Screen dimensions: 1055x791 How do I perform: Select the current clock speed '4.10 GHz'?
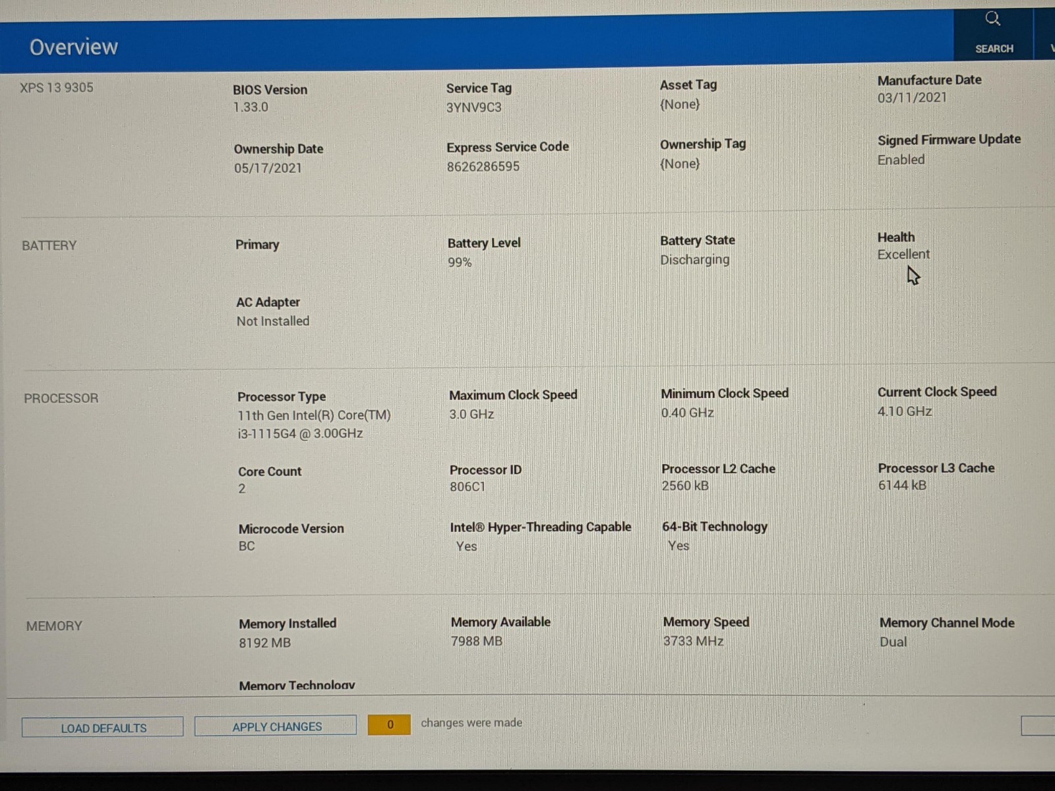[905, 412]
